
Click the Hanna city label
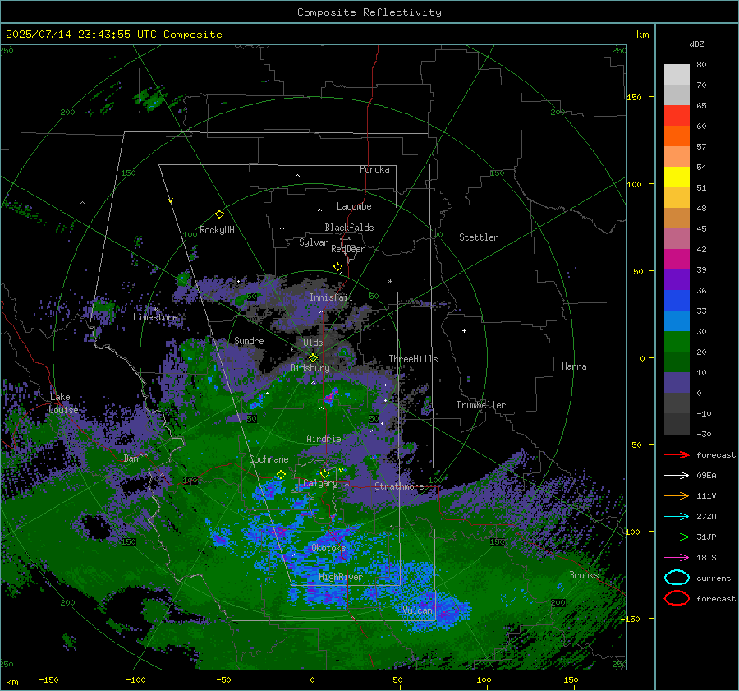coord(574,366)
